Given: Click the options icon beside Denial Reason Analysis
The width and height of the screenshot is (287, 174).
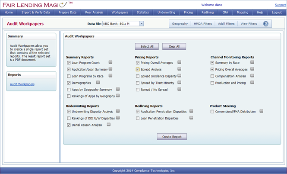Looking at the screenshot, I should coord(109,125).
